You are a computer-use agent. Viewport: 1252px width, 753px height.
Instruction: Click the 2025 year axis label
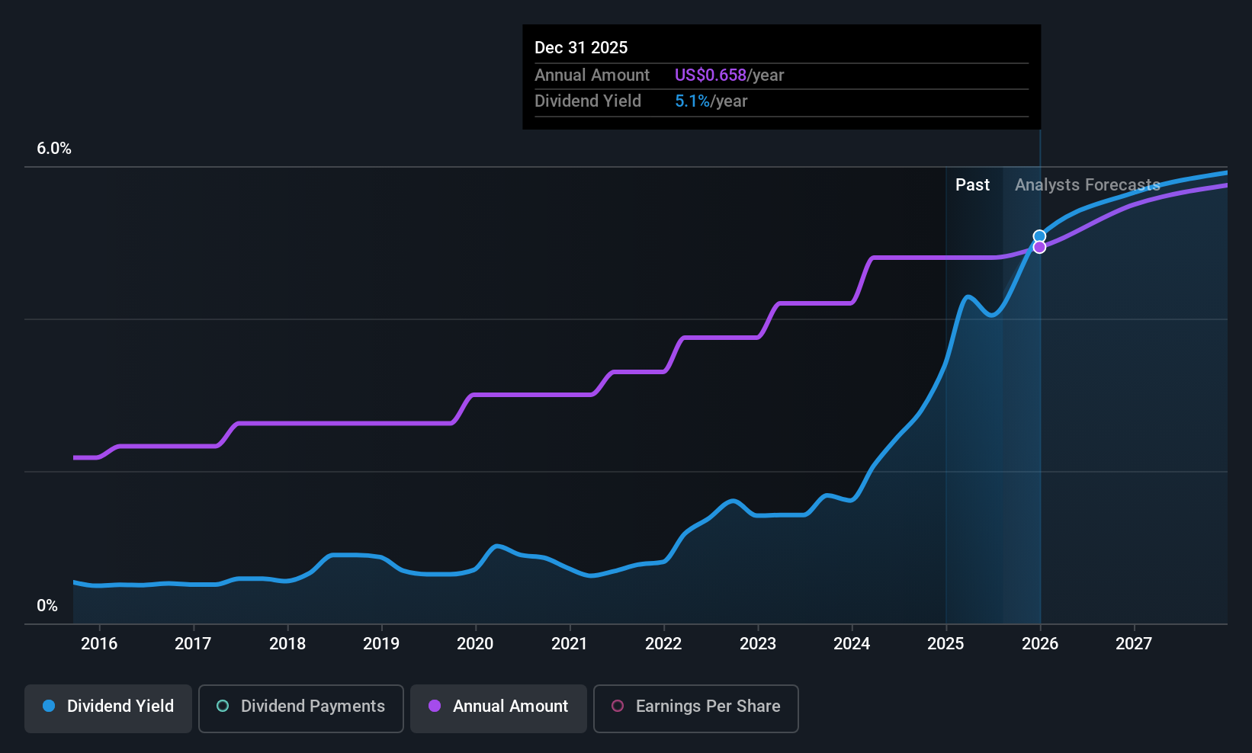click(945, 643)
